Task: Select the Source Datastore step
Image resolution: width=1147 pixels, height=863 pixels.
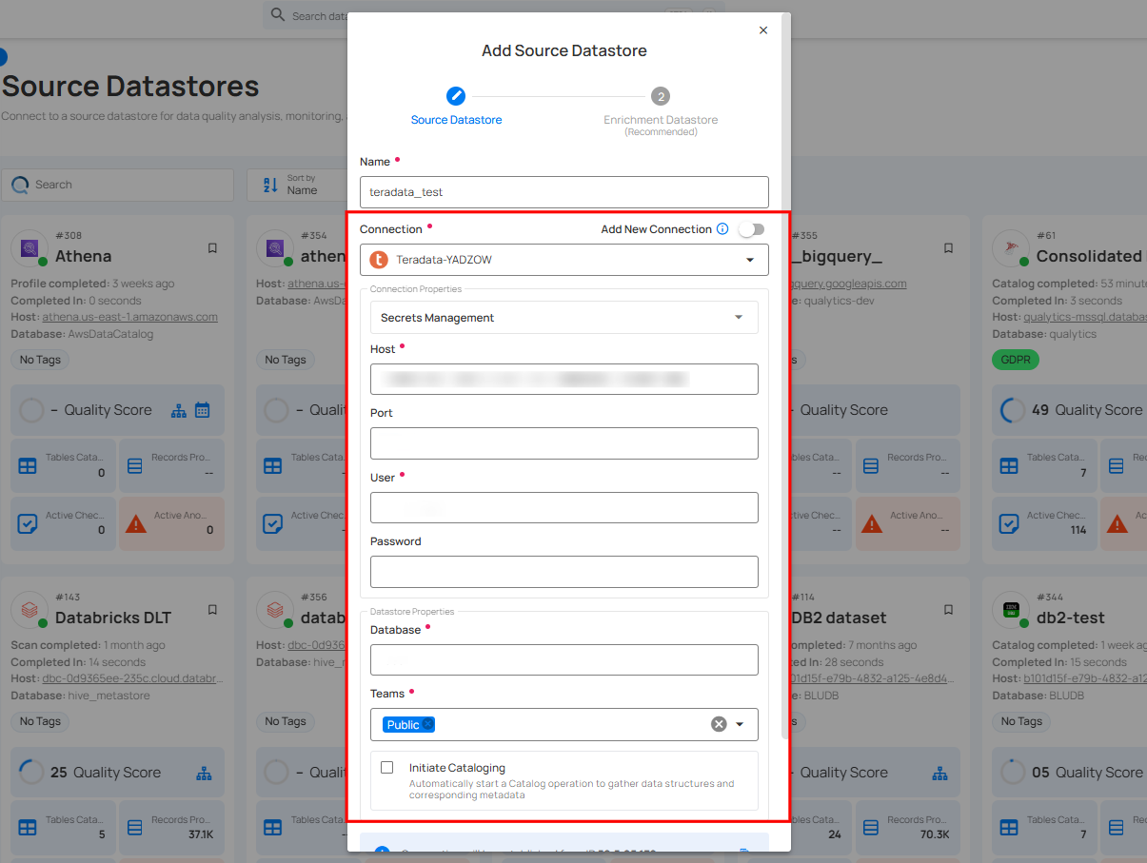Action: point(456,96)
